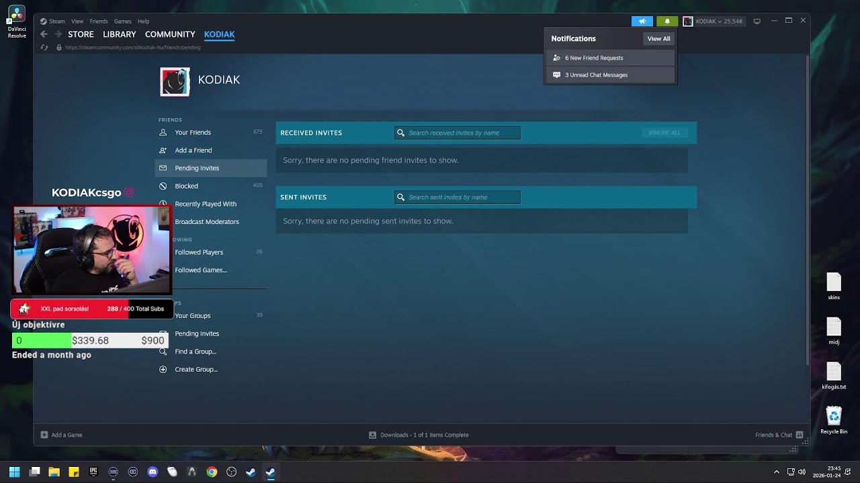Image resolution: width=860 pixels, height=483 pixels.
Task: Click the page's vertical scrollbar
Action: pyautogui.click(x=807, y=209)
